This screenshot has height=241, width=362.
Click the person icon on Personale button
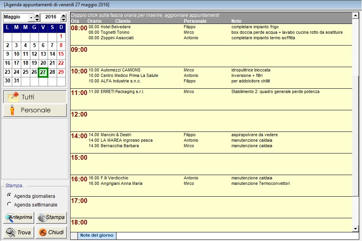click(12, 110)
